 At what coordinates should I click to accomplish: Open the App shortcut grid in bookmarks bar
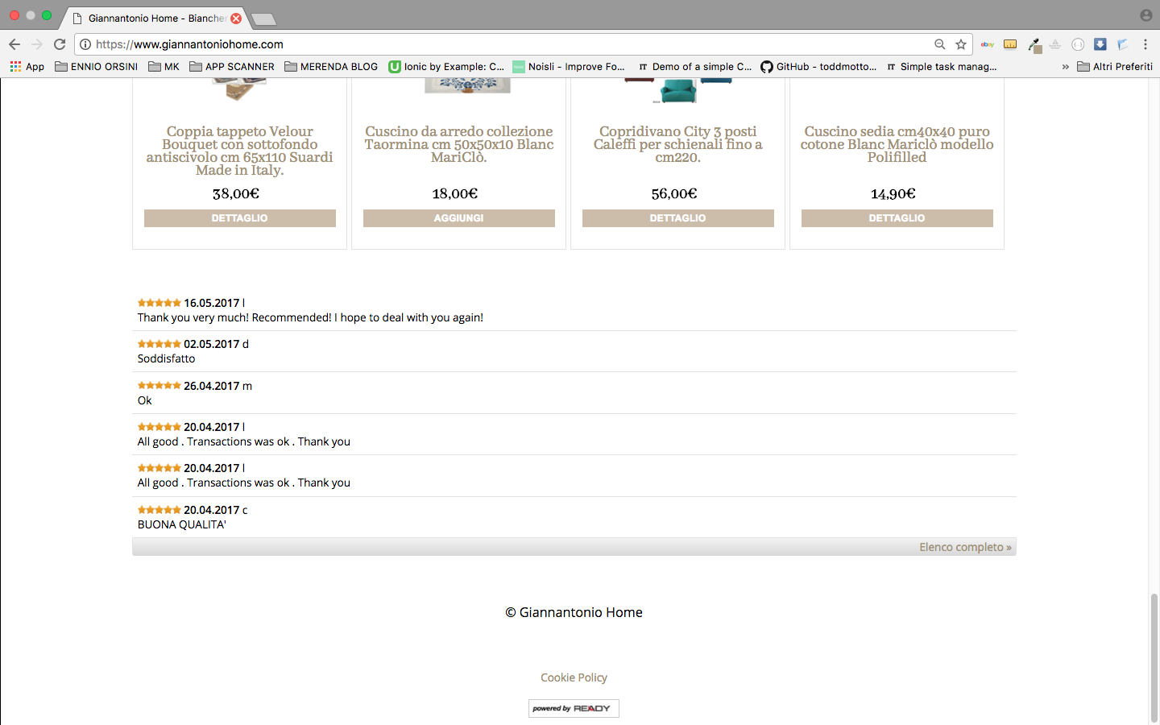point(27,67)
